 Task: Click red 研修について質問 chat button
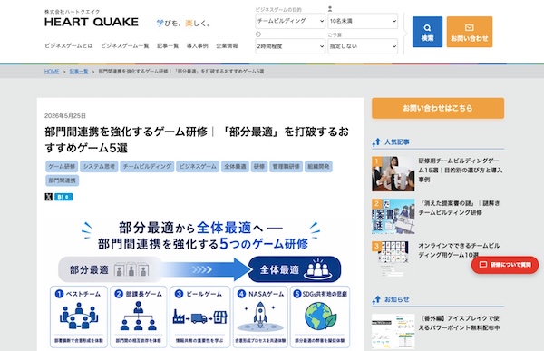click(x=505, y=265)
